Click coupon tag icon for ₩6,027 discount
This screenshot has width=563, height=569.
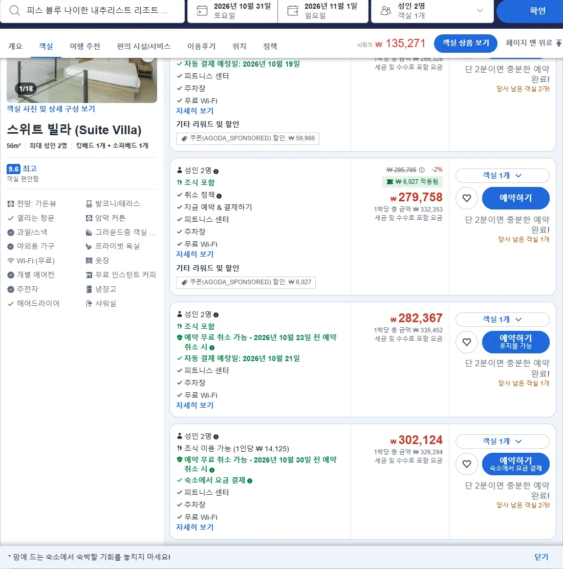pos(184,282)
